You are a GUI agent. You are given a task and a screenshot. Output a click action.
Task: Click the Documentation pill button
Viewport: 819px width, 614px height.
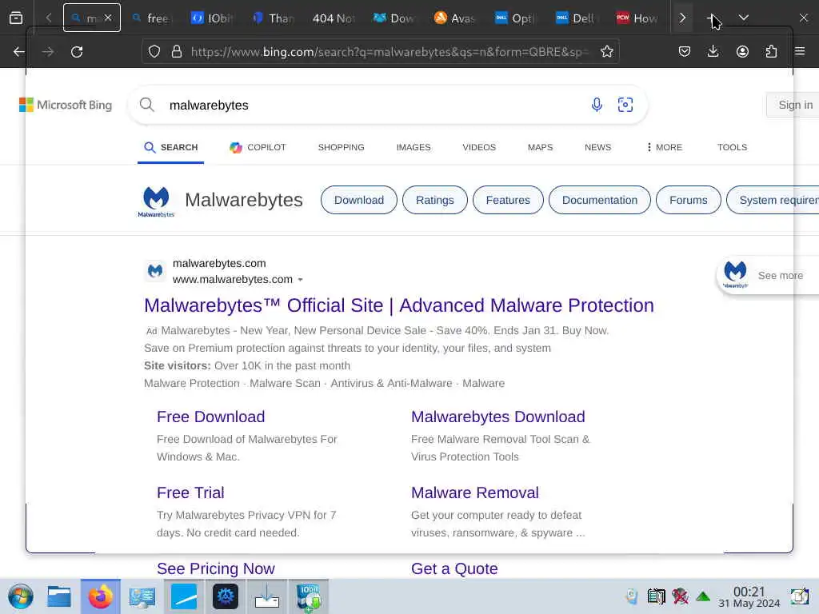click(600, 200)
